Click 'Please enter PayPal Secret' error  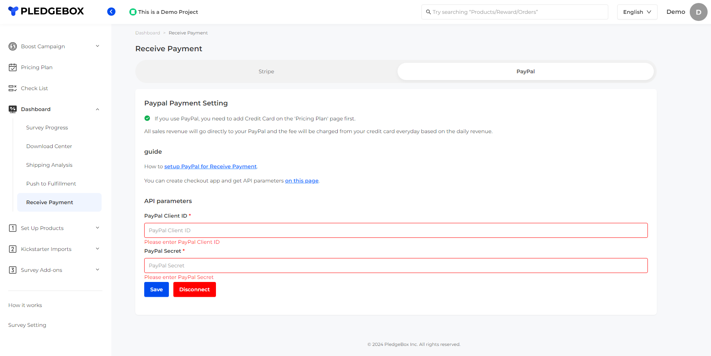179,277
